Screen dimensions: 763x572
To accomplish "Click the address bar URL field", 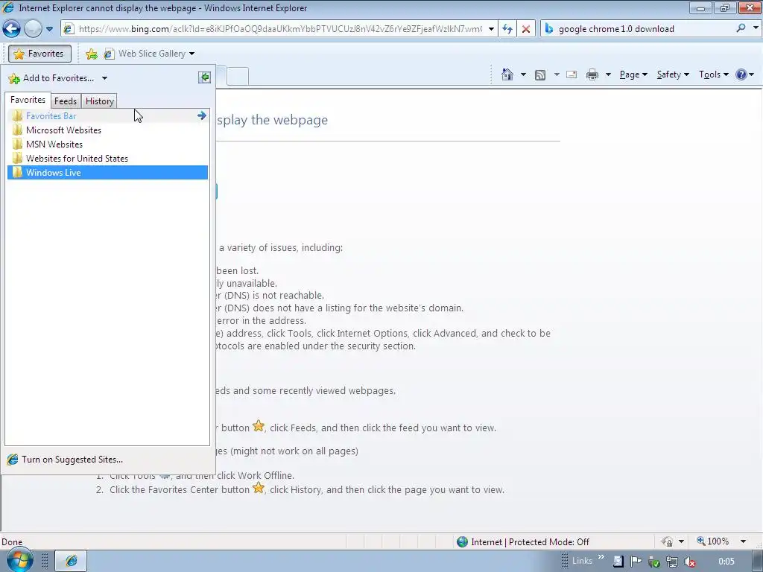I will (x=281, y=29).
